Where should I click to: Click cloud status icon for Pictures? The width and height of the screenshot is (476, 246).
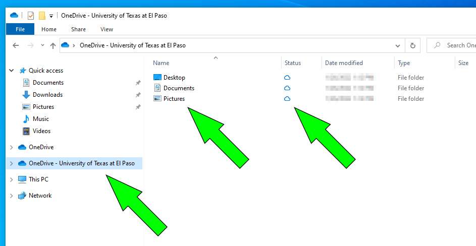(x=287, y=99)
